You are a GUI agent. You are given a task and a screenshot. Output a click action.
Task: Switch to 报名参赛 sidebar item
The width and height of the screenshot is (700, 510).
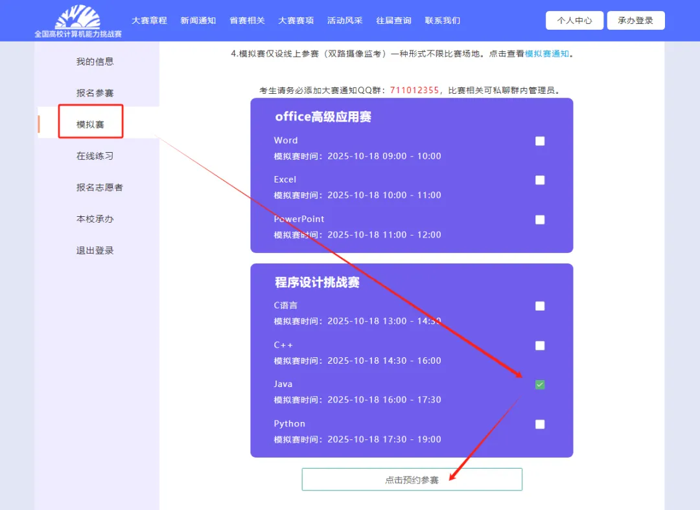pos(95,93)
